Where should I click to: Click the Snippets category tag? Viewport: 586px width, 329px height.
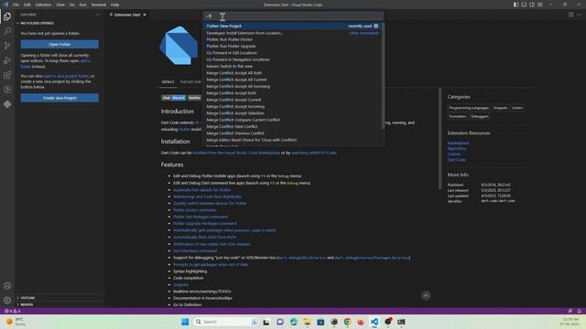pos(500,108)
